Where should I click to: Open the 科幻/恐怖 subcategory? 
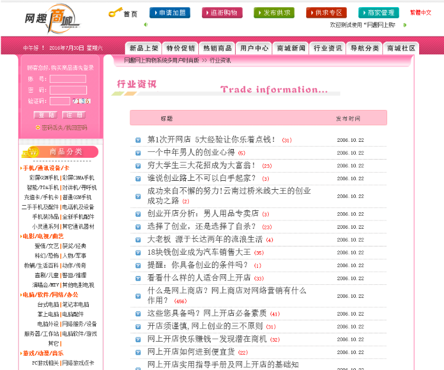47,256
